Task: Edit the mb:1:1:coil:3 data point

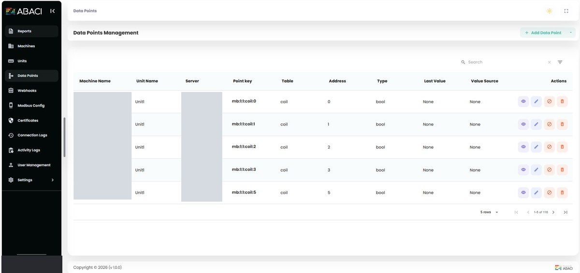Action: click(x=536, y=170)
